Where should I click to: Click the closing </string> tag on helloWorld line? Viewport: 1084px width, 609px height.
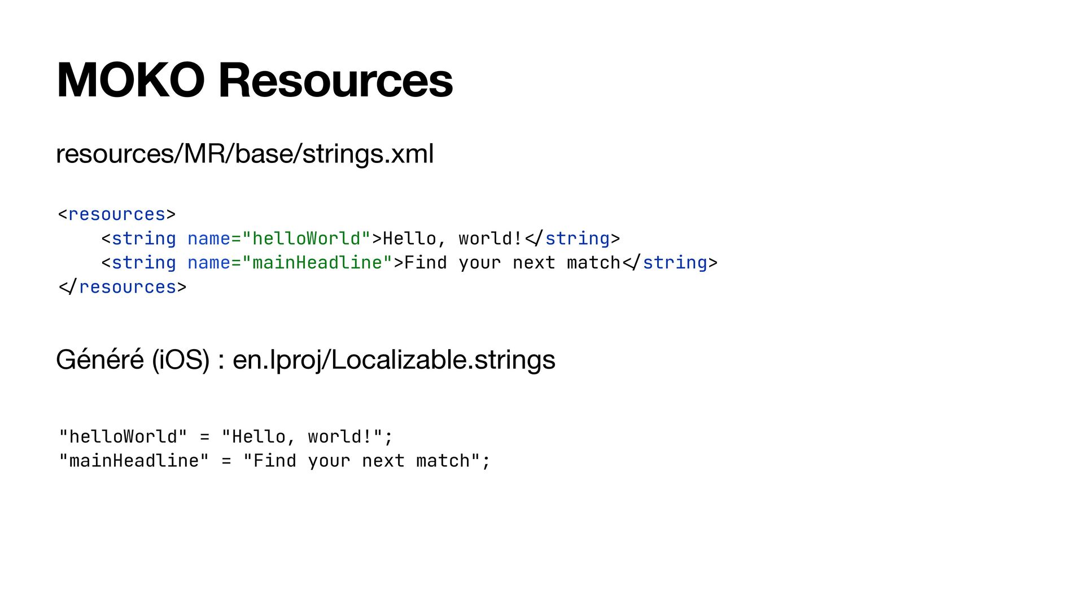(x=572, y=239)
